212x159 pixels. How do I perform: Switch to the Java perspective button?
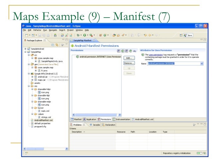click(188, 36)
